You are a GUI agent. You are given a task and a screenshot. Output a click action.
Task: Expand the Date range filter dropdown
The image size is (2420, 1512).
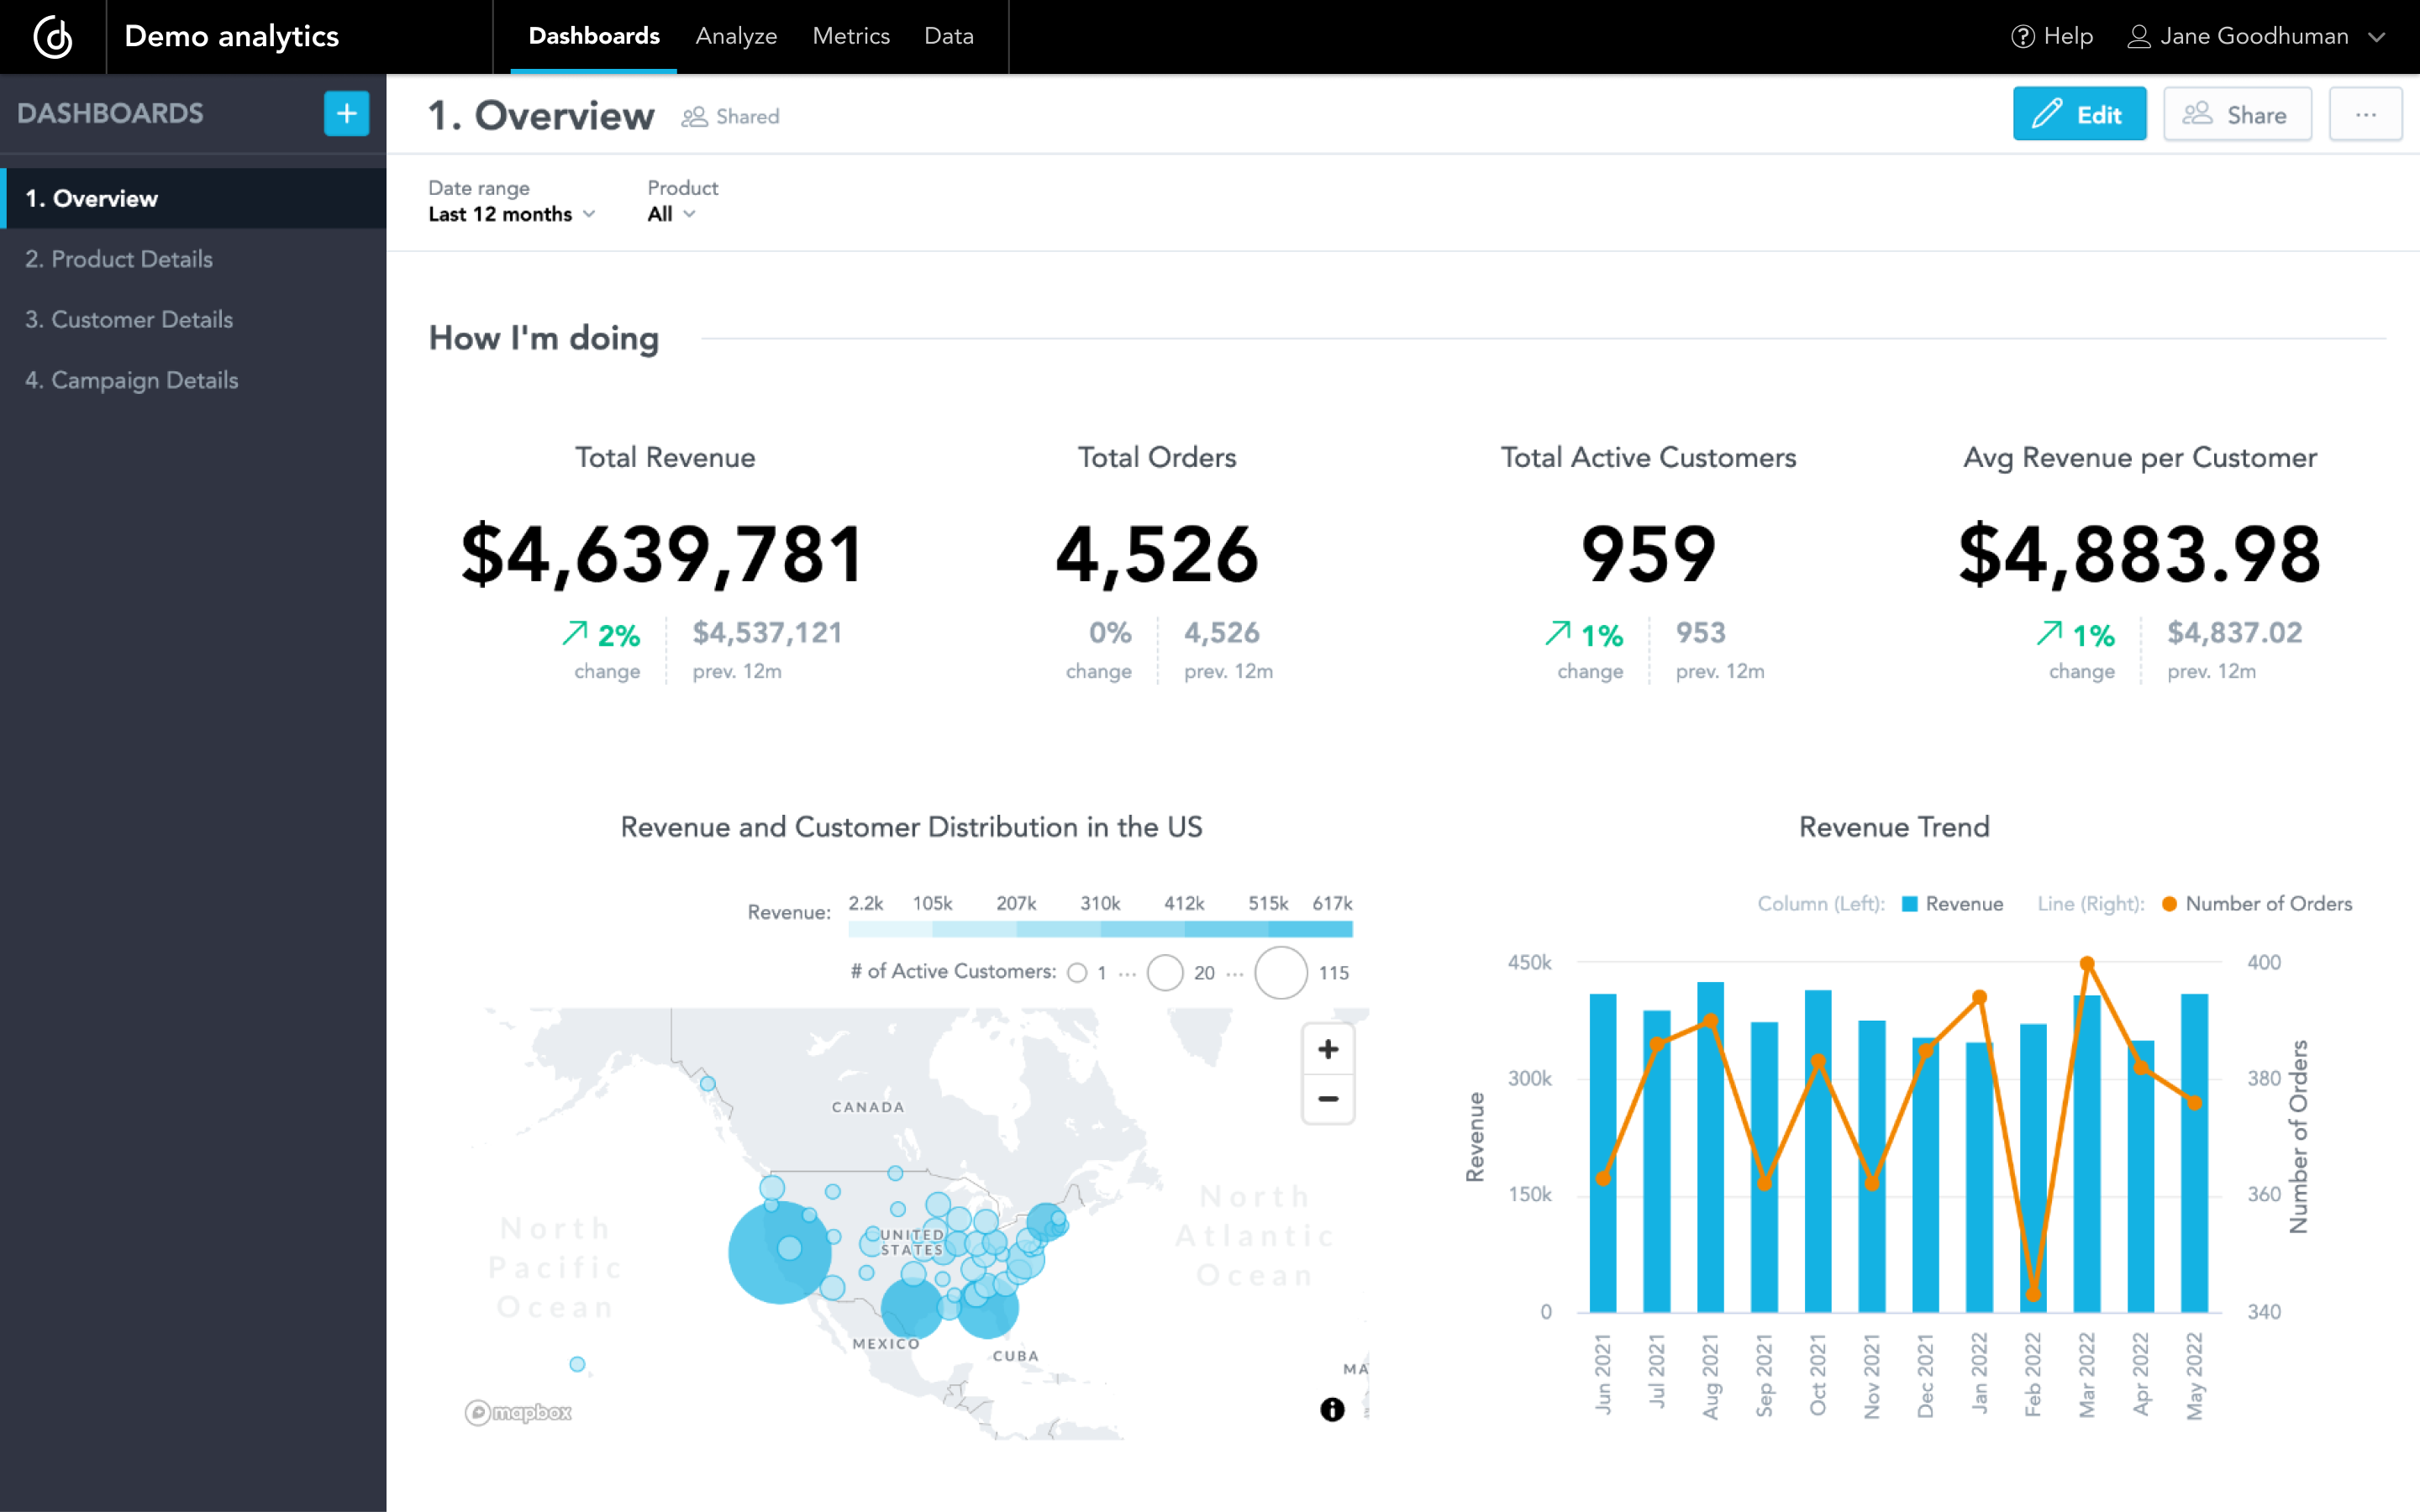(x=511, y=214)
